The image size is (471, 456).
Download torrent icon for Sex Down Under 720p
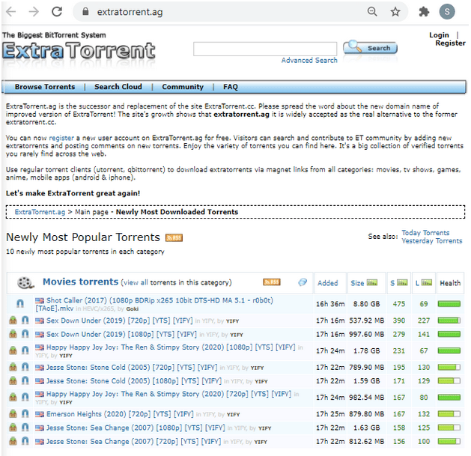pos(13,320)
